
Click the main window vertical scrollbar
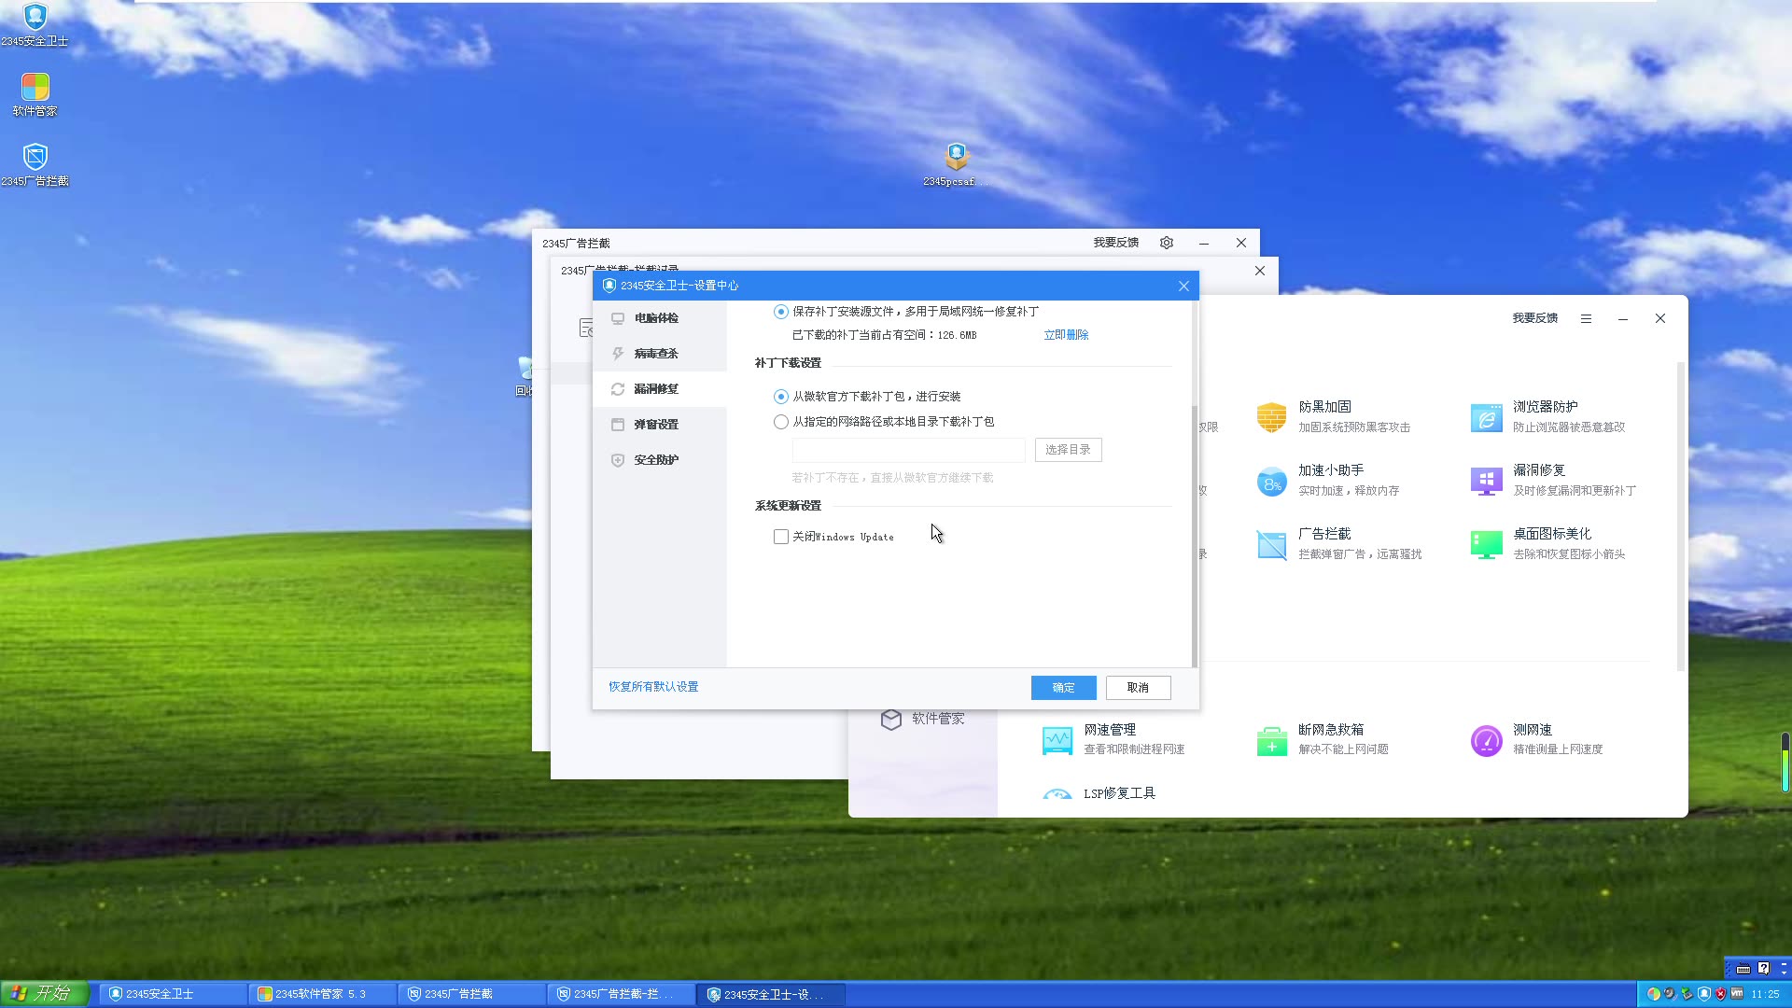(1681, 516)
